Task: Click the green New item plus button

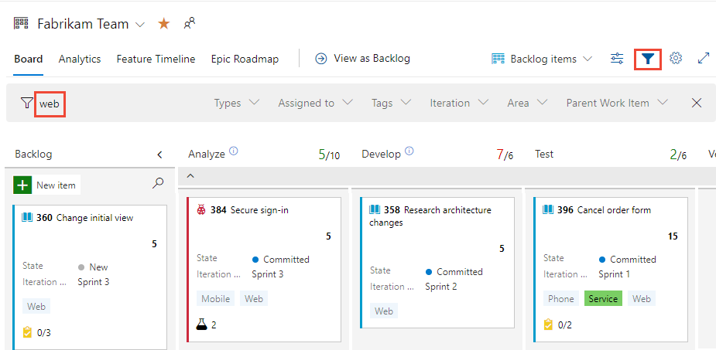Action: (x=22, y=185)
